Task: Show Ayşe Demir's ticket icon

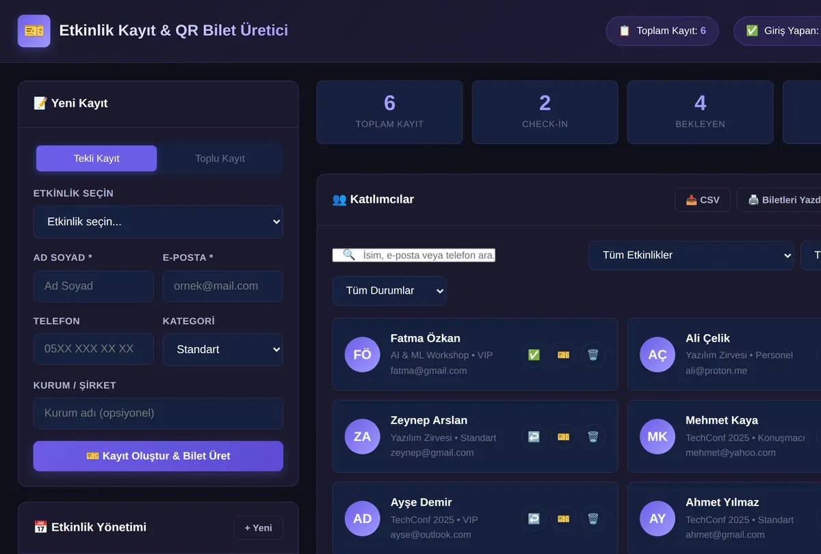Action: [x=563, y=518]
